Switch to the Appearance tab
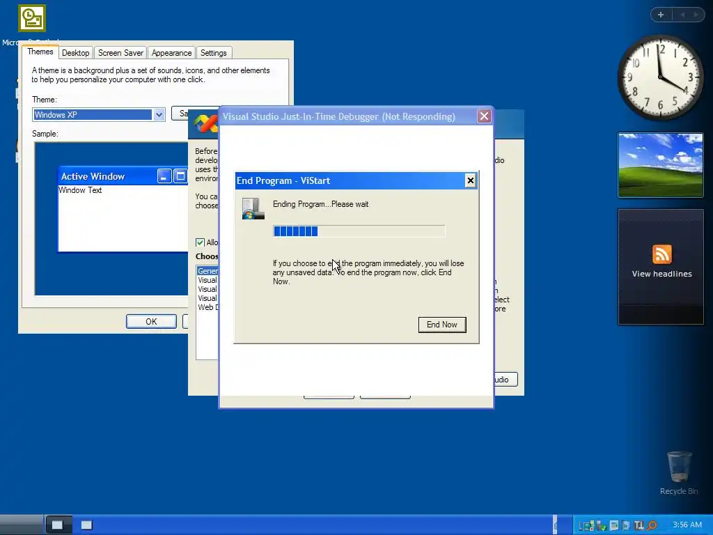Image resolution: width=713 pixels, height=535 pixels. (x=171, y=53)
